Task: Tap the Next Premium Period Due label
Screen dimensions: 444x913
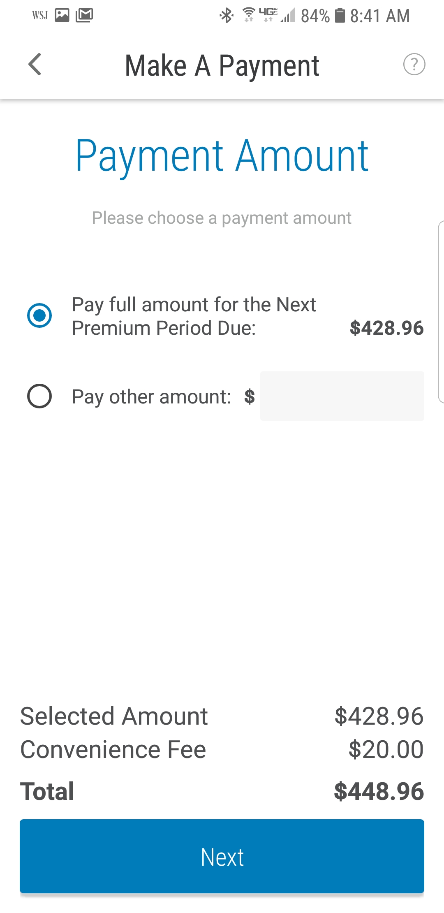Action: click(x=194, y=316)
